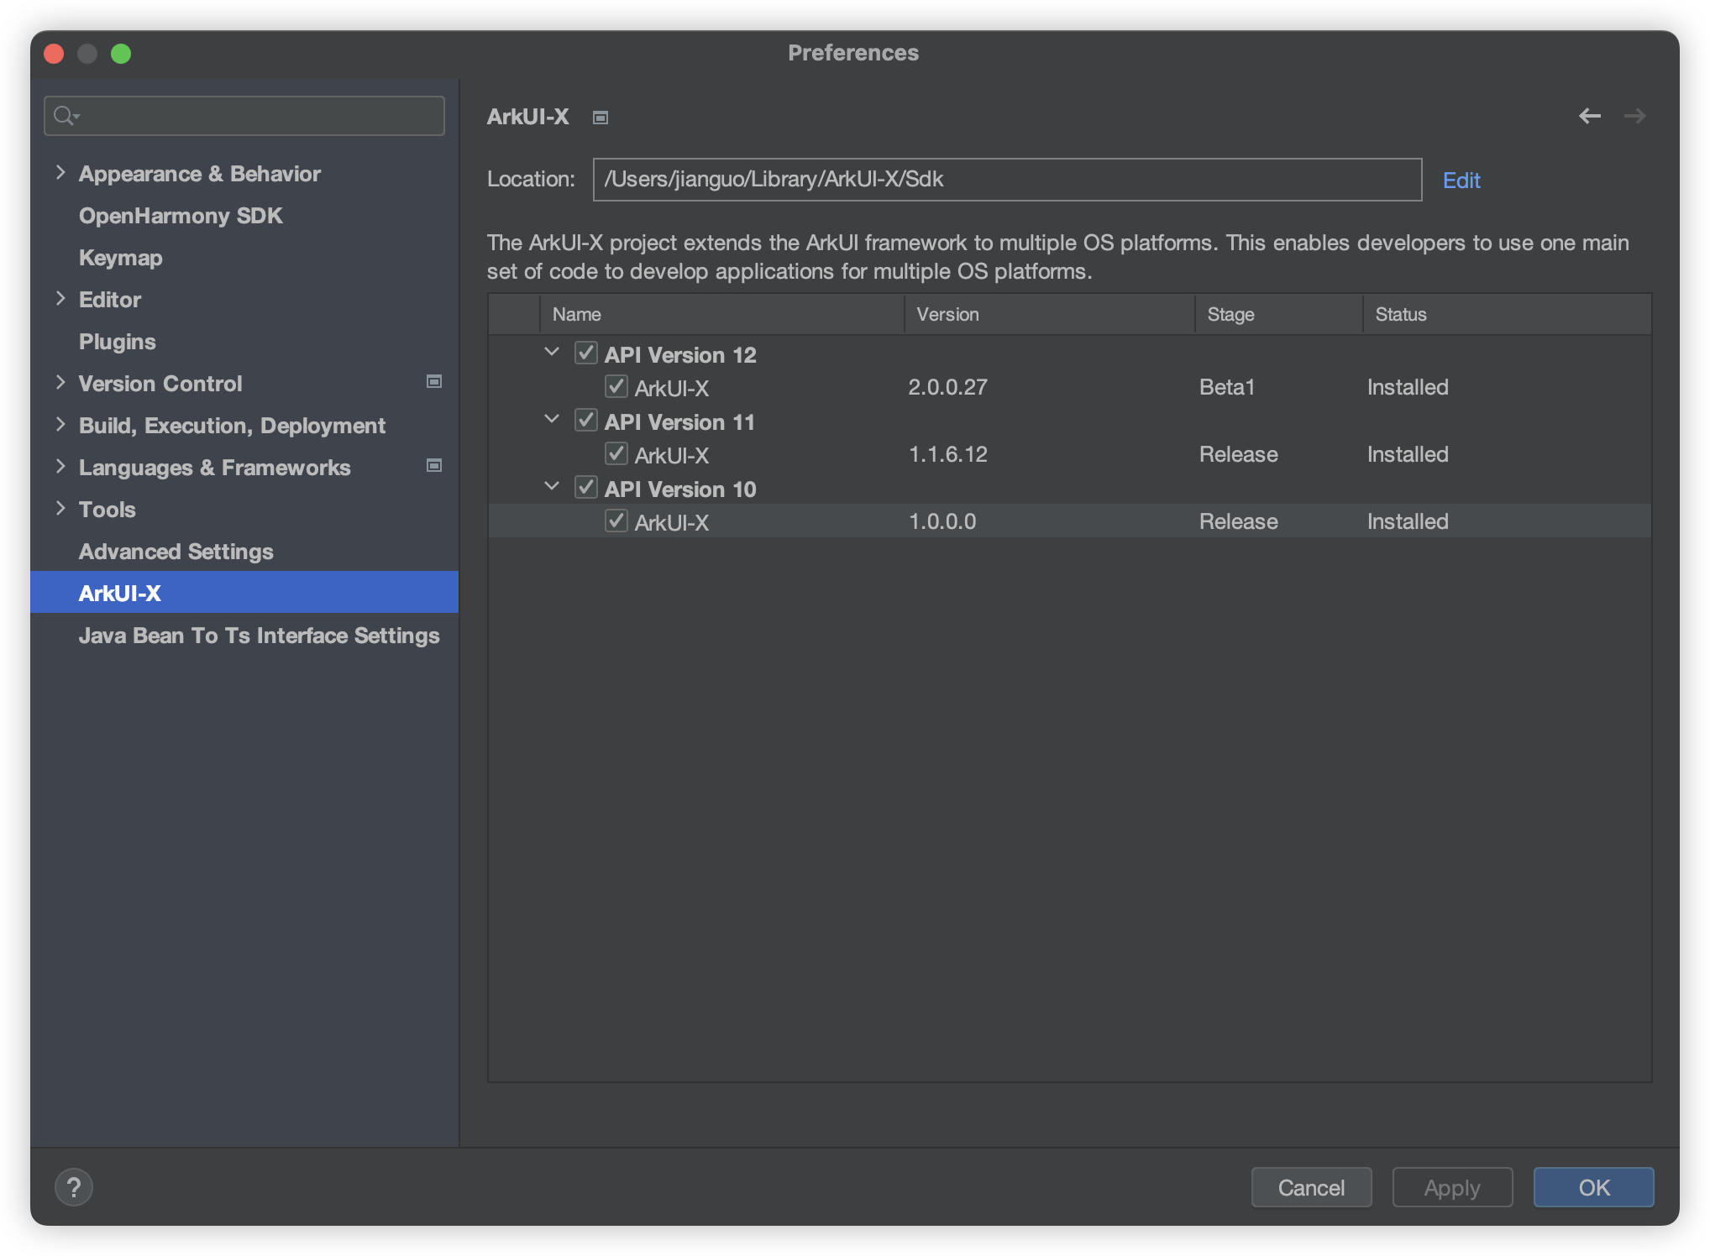Collapse the API Version 12 expander
This screenshot has height=1256, width=1710.
[x=551, y=354]
